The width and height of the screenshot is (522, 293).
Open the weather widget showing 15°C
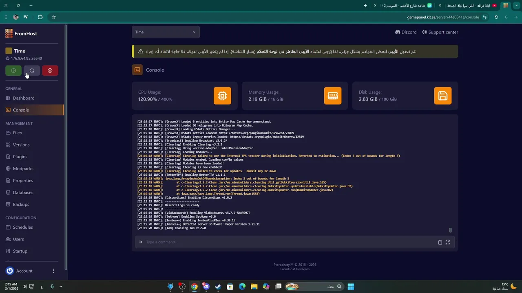pyautogui.click(x=505, y=286)
